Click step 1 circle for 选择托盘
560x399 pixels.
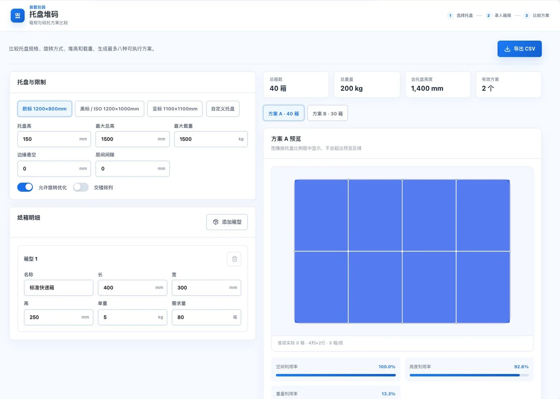click(450, 16)
